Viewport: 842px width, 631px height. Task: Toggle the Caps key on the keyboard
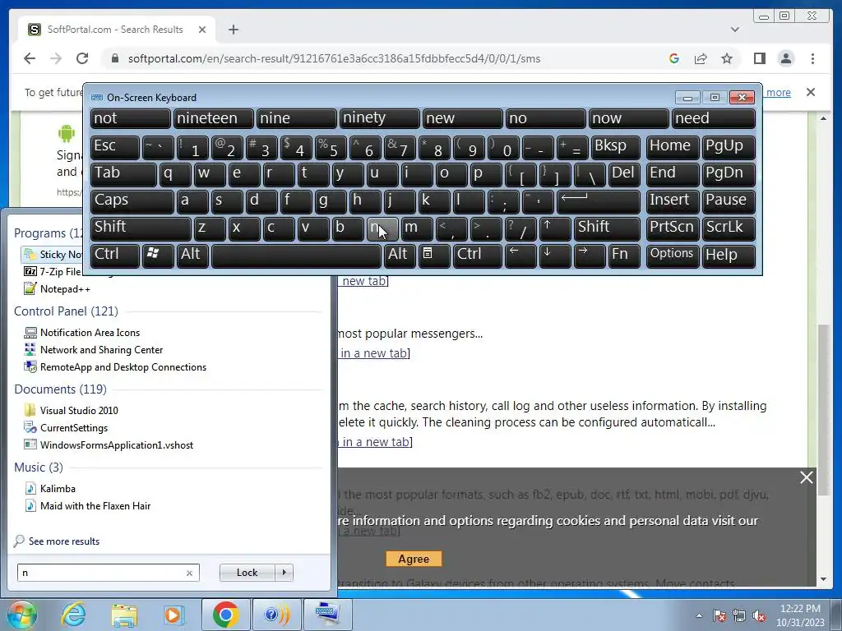(x=132, y=202)
